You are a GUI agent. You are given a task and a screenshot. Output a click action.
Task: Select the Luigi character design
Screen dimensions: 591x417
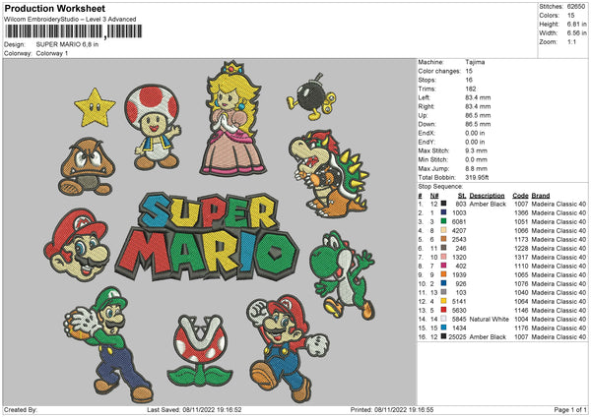coord(106,344)
